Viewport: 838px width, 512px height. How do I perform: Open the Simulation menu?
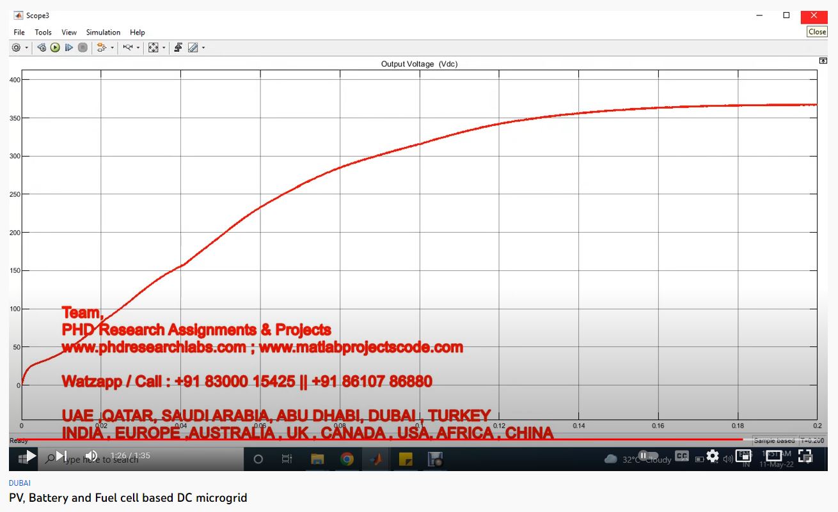(x=103, y=32)
